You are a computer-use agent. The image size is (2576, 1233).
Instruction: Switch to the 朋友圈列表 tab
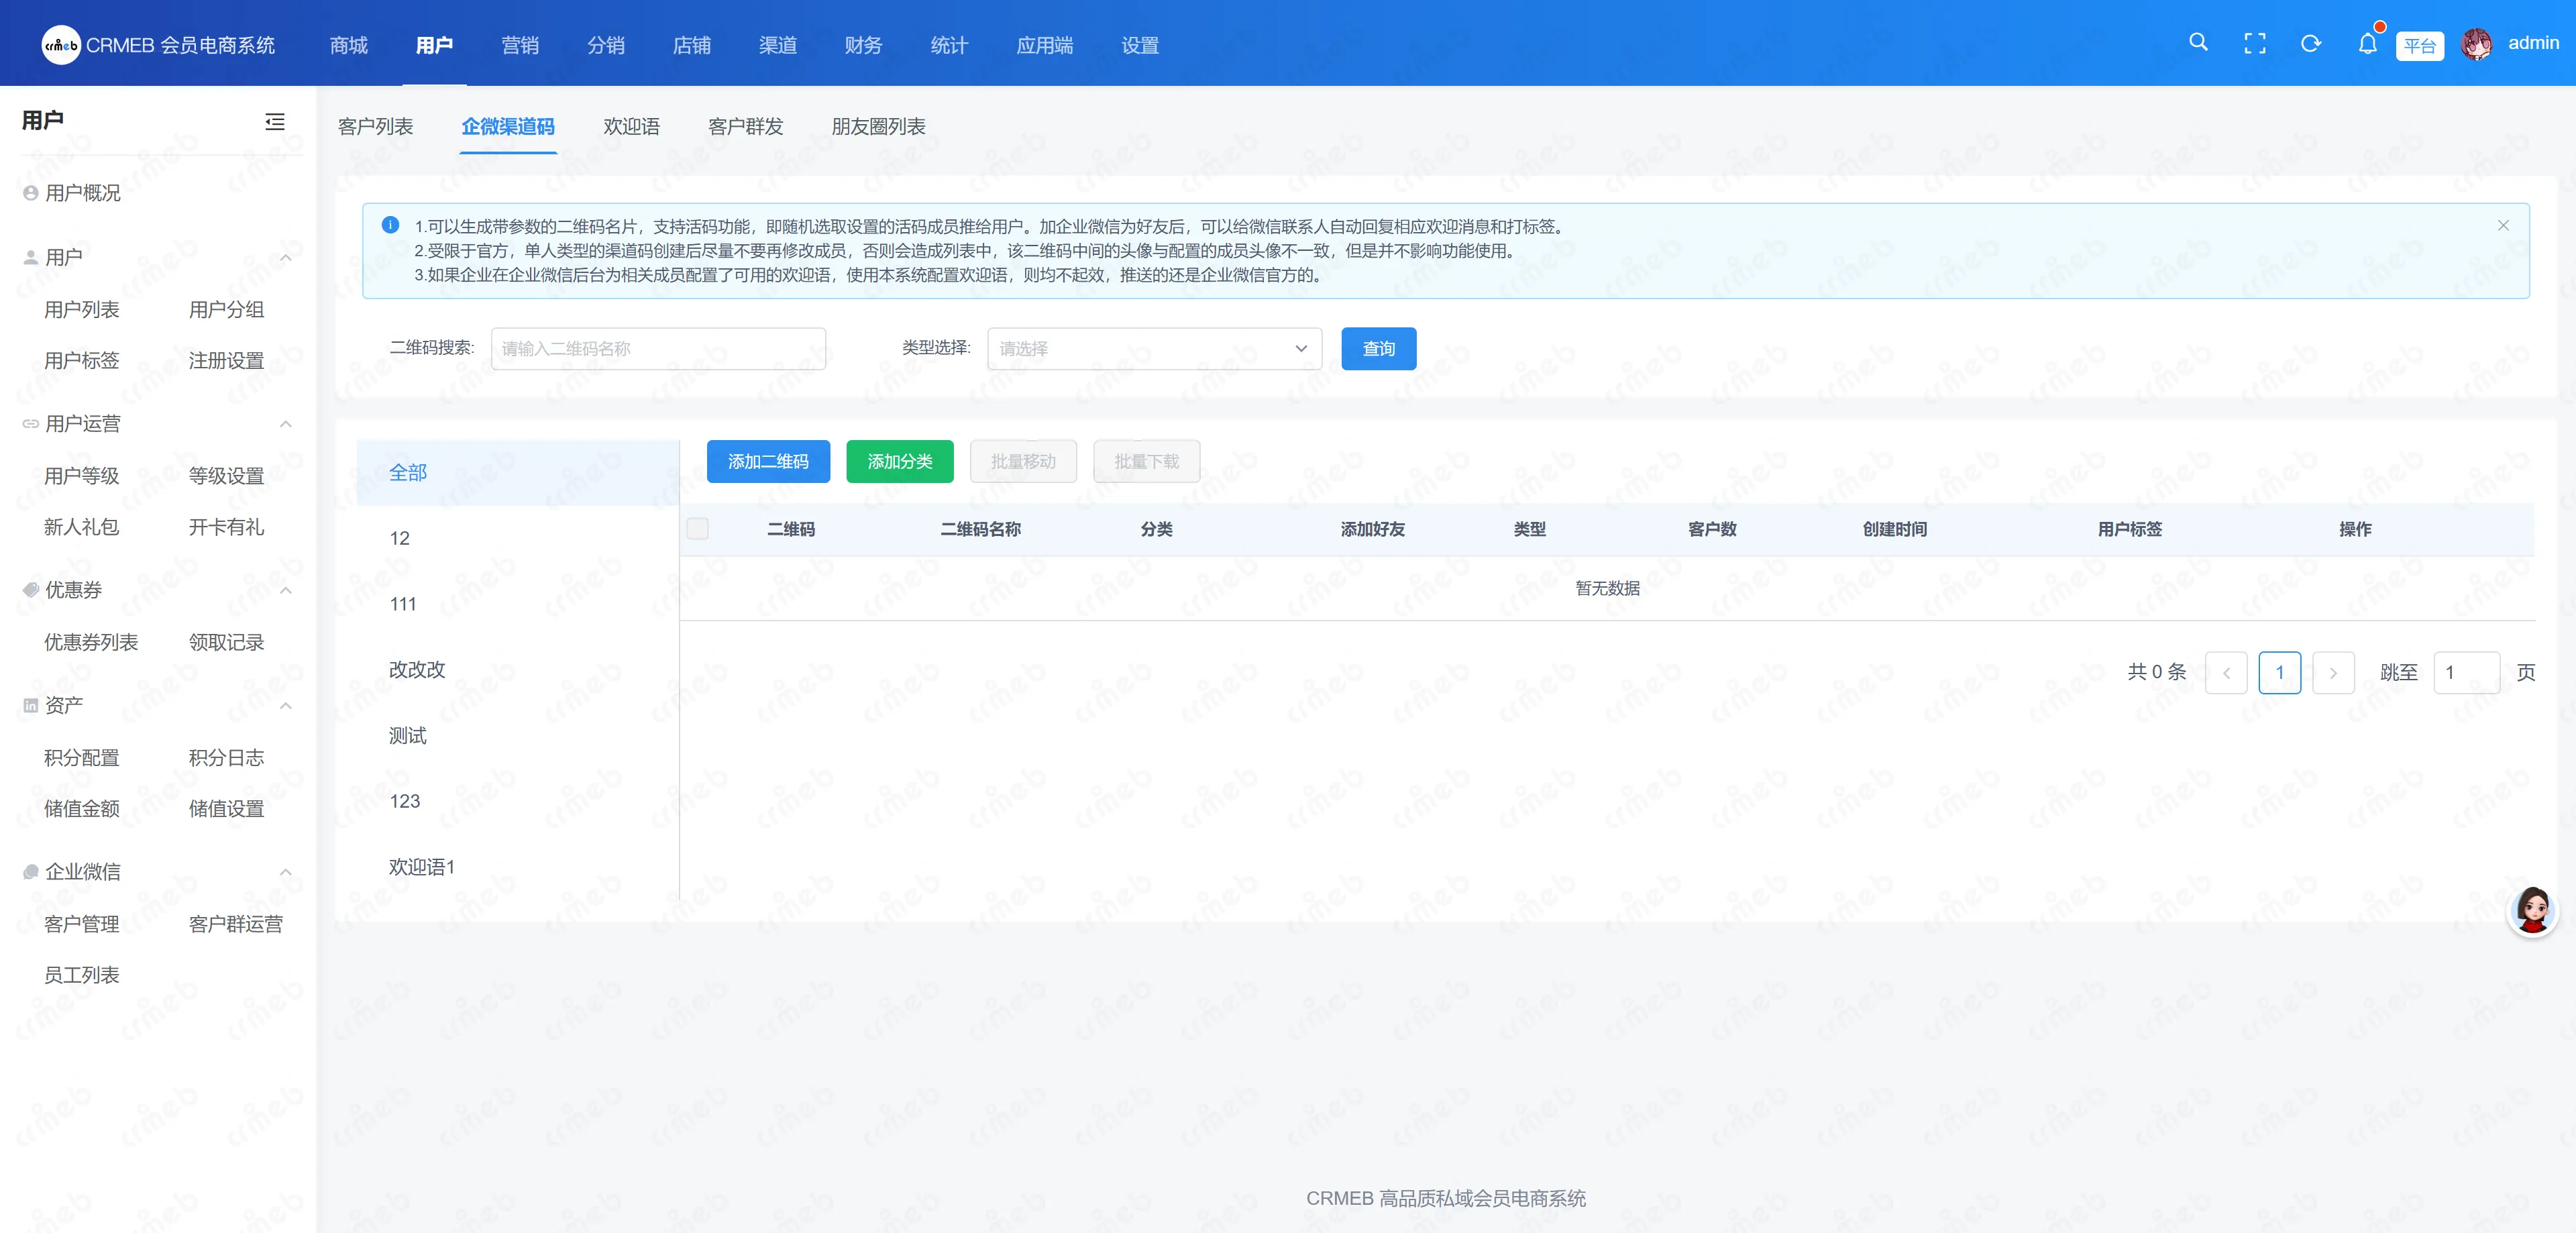coord(879,127)
